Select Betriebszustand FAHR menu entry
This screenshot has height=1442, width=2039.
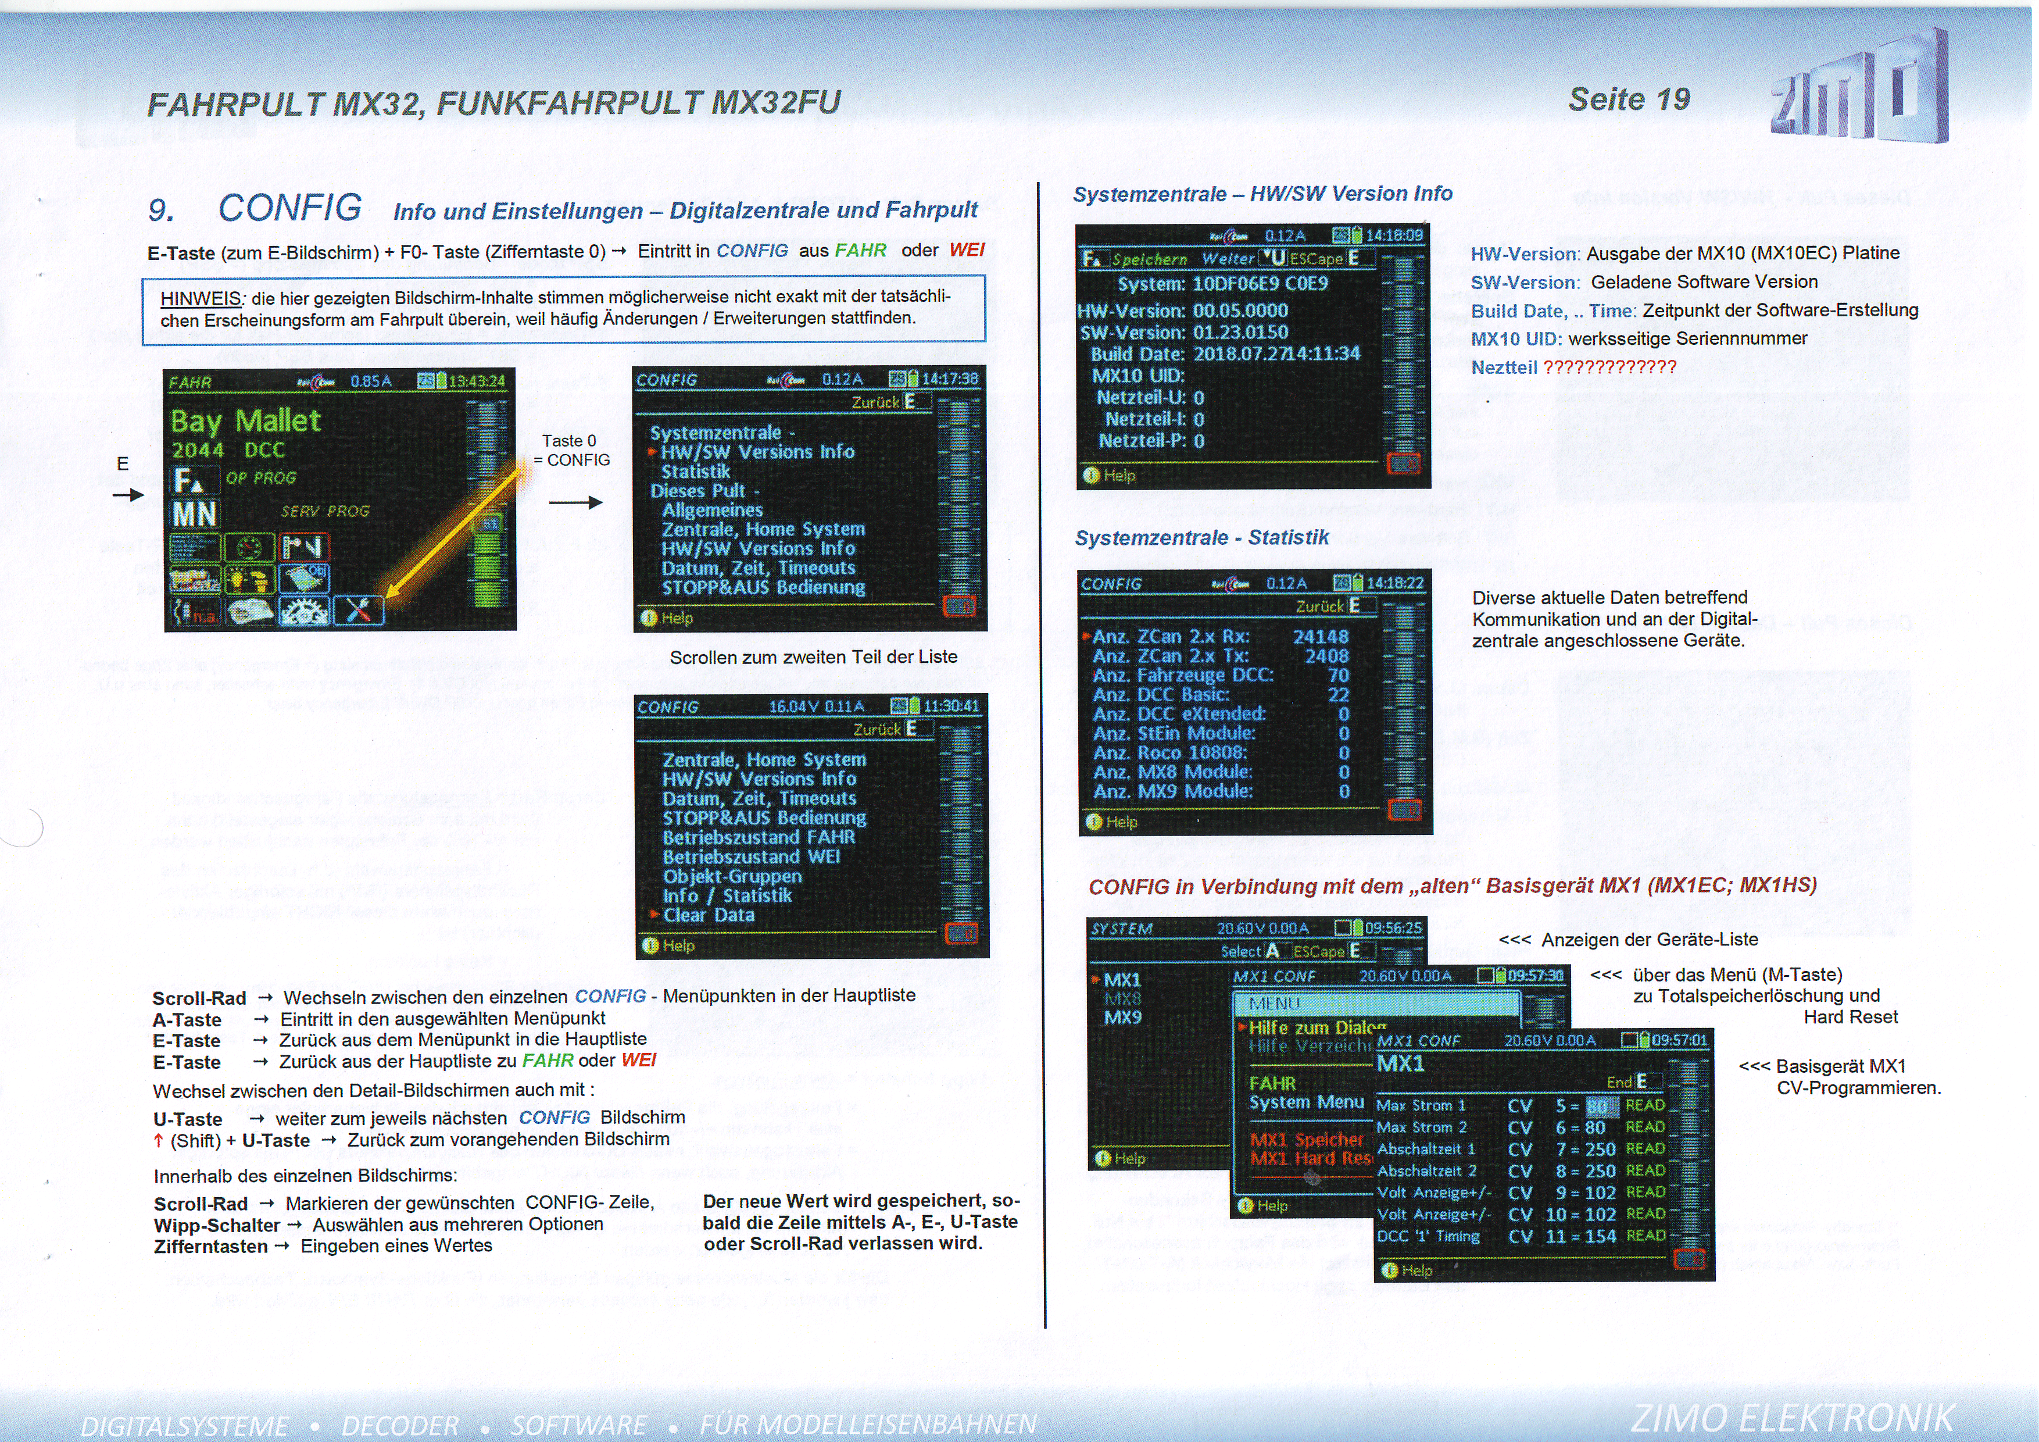759,837
